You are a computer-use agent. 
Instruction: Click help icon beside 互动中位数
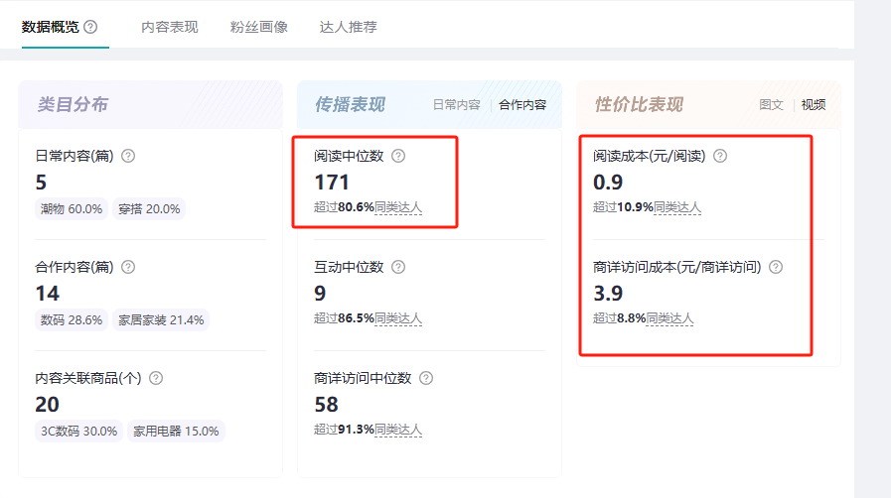(x=398, y=267)
